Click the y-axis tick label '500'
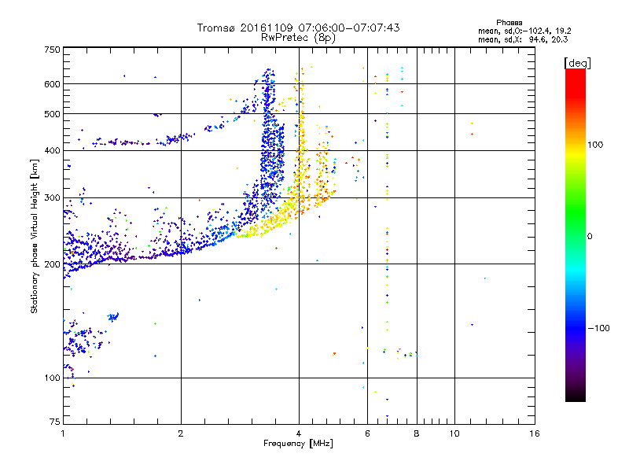Screen dimensions: 629x472 click(52, 114)
